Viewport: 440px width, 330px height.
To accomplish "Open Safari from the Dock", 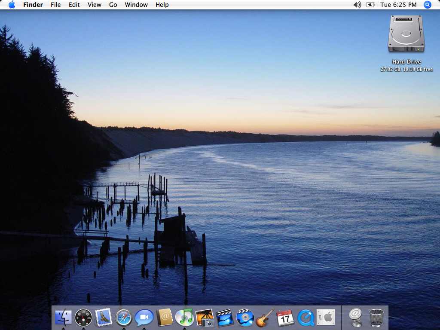I will click(x=124, y=318).
